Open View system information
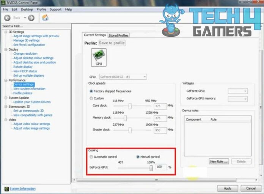The image size is (264, 194). 29,89
